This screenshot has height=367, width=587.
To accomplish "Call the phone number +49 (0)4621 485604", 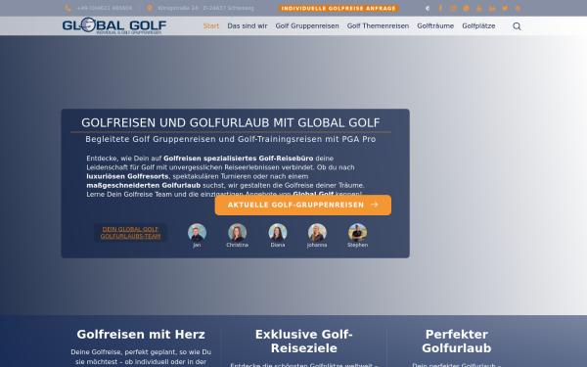I will coord(105,8).
